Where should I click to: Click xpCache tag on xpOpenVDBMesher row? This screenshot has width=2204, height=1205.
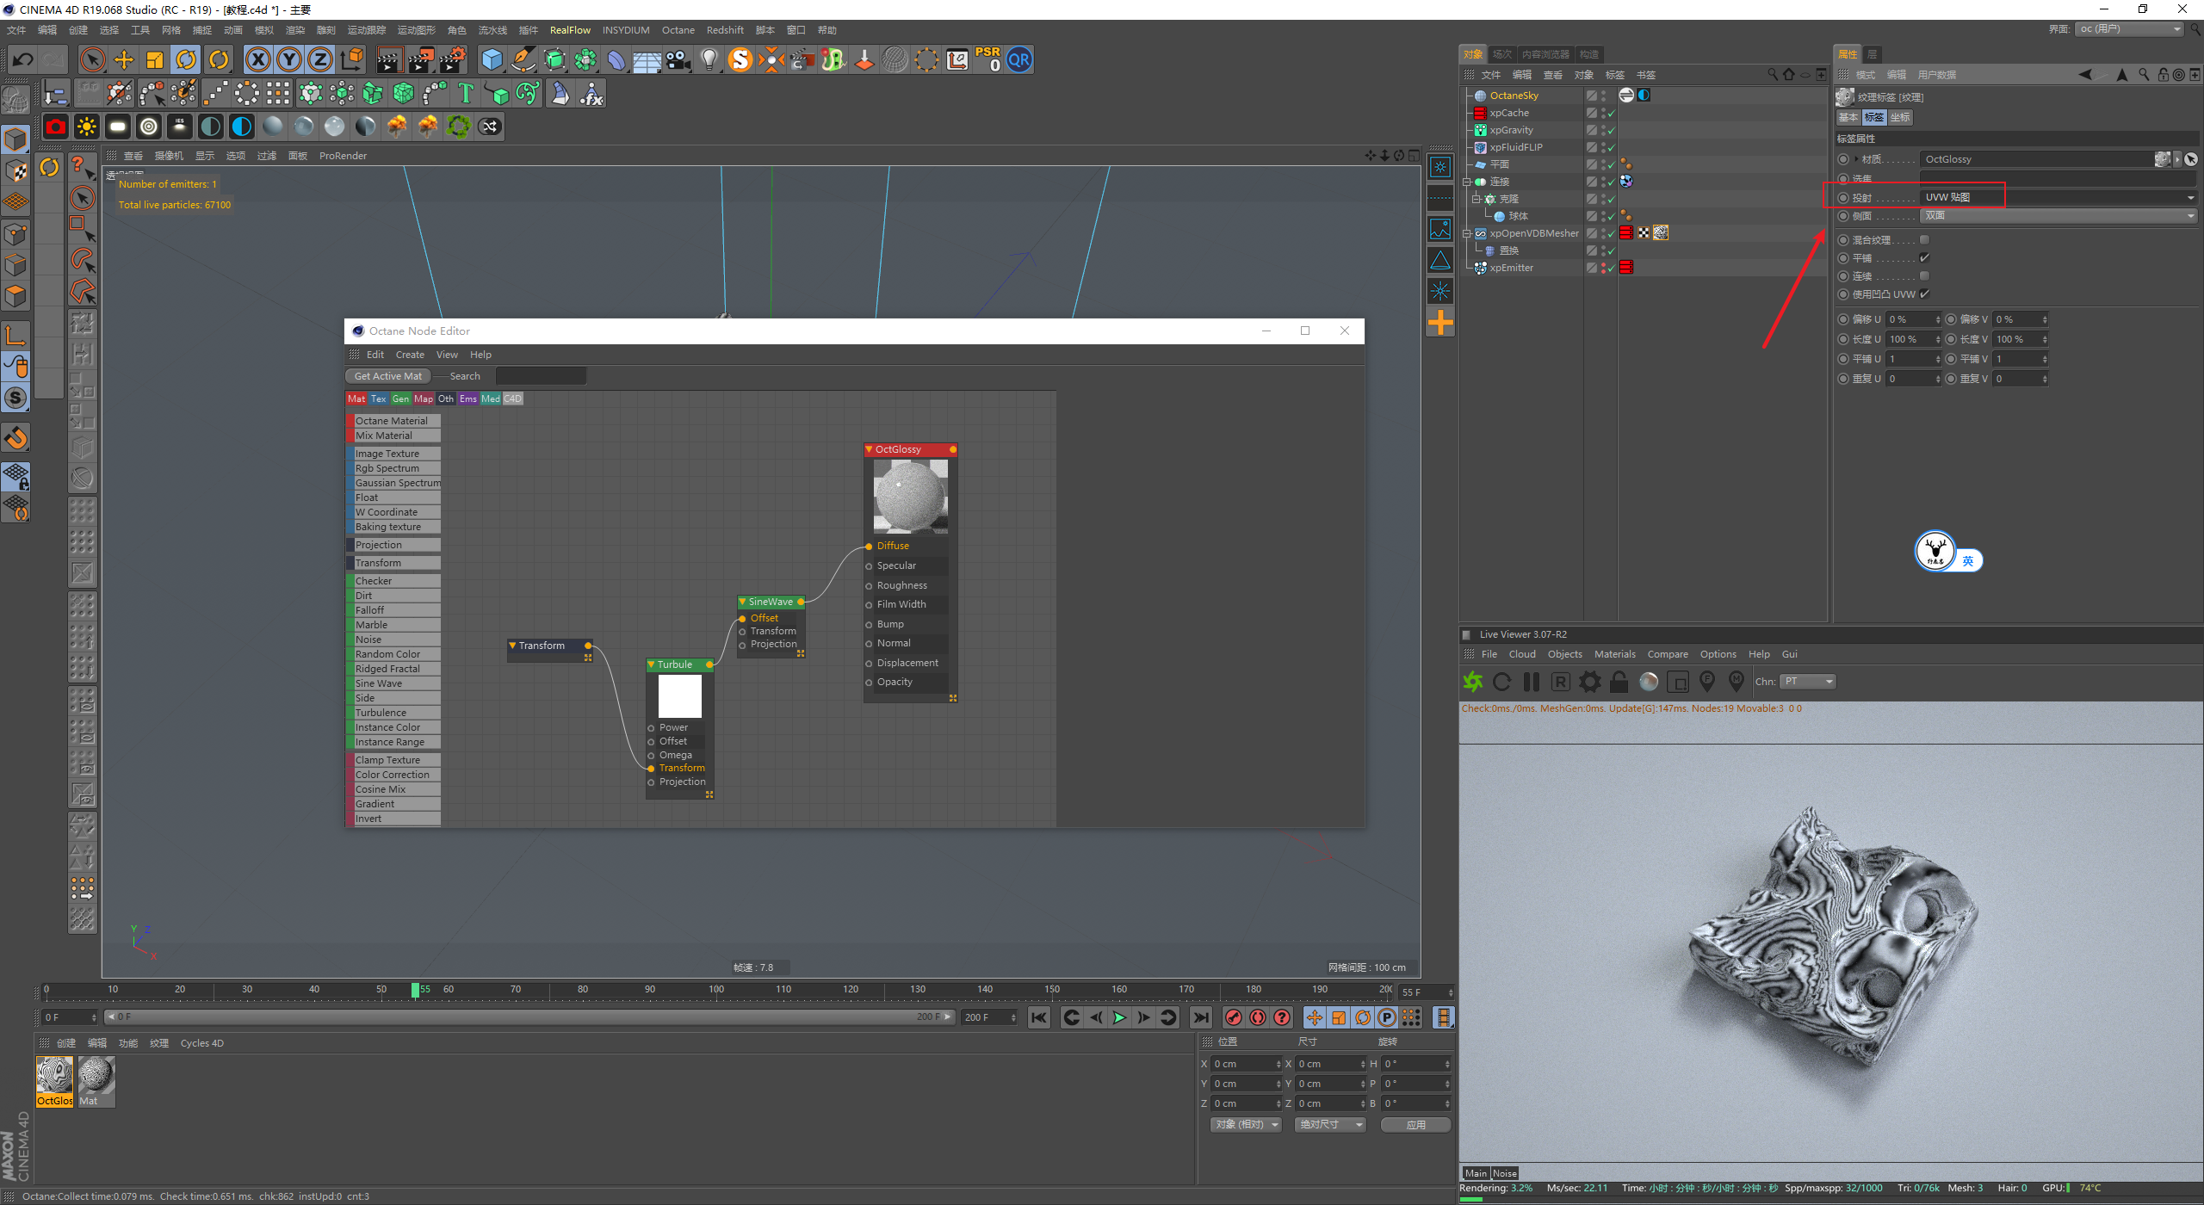1626,232
